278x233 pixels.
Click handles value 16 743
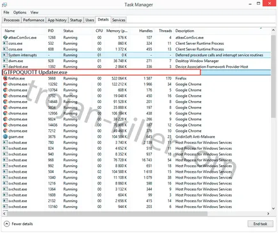coord(147,160)
